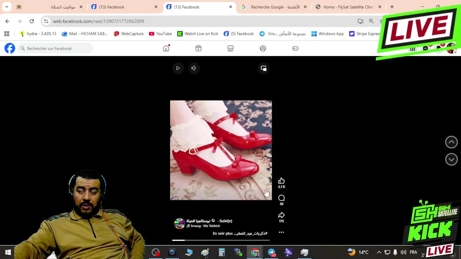
Task: Expand caption with En voir plus
Action: pyautogui.click(x=222, y=233)
